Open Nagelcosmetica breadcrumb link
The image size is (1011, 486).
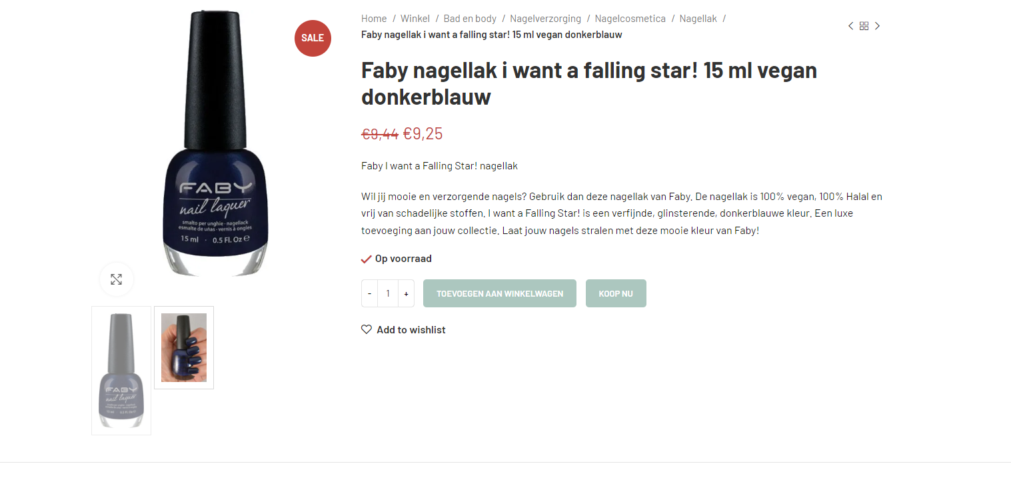[630, 19]
